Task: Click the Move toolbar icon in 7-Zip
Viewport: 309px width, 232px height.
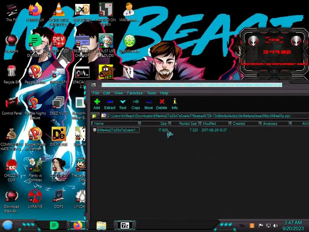Action: tap(148, 104)
